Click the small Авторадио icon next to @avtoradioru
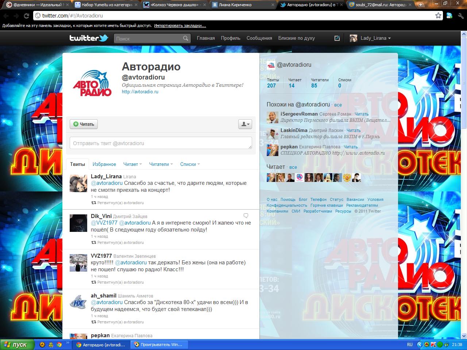The width and height of the screenshot is (467, 350). 271,65
